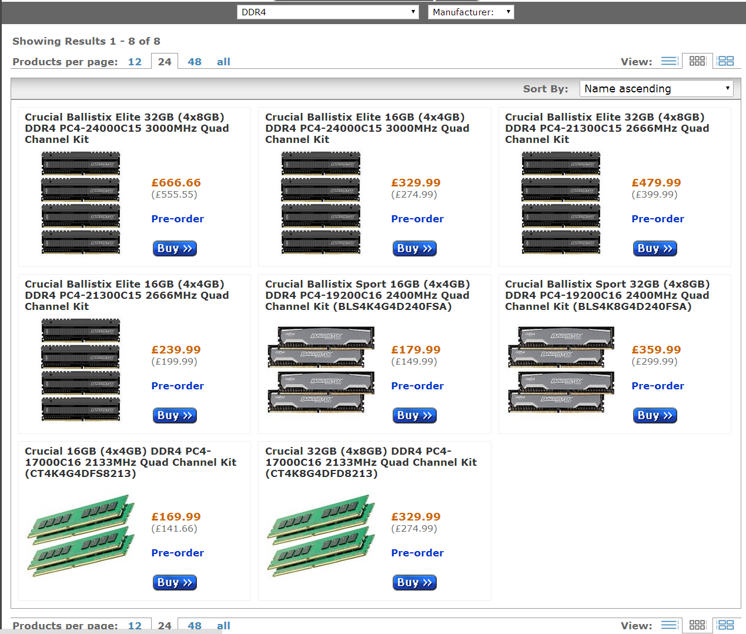Buy Ballistix Sport 16GB 2400MHz kit

[x=414, y=416]
